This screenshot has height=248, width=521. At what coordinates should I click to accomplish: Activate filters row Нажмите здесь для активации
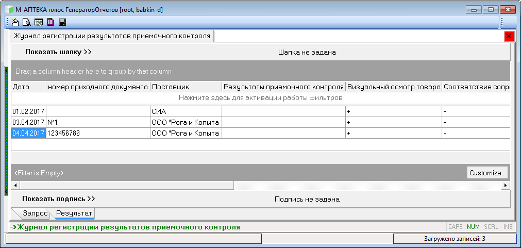click(x=261, y=98)
